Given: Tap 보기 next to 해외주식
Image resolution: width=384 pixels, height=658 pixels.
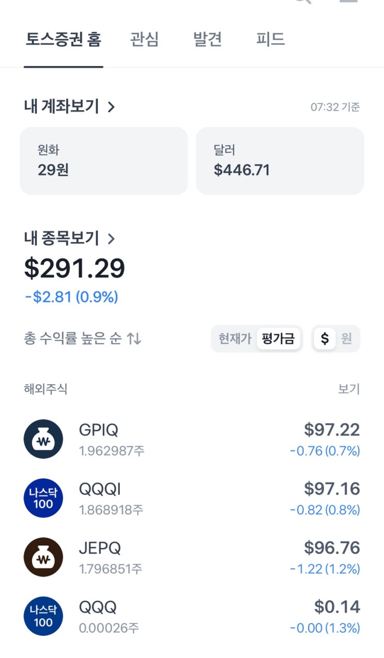Looking at the screenshot, I should click(x=349, y=389).
